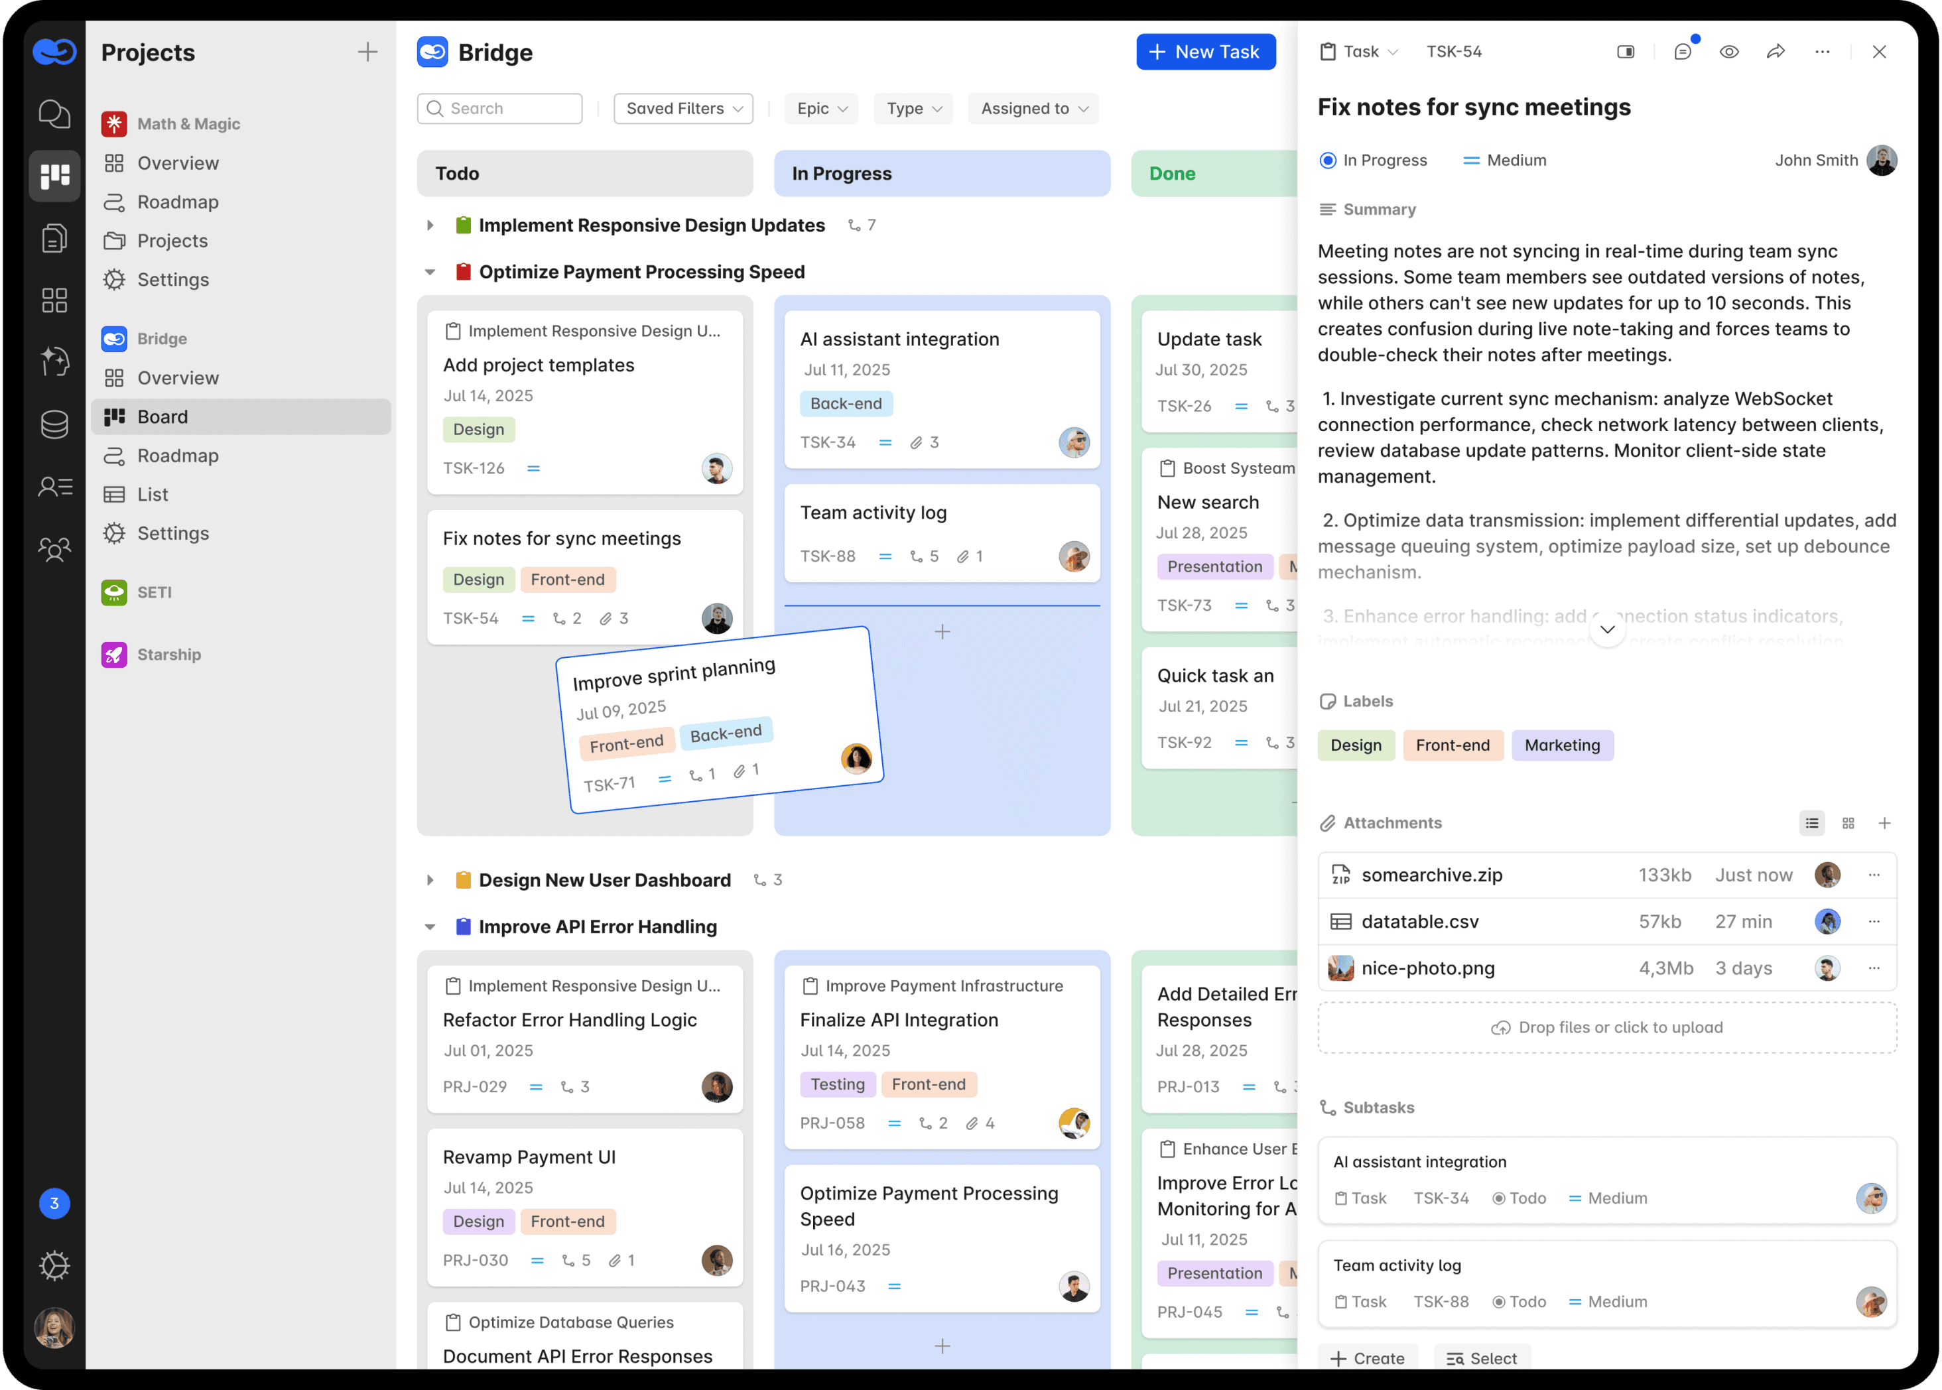Open more options for nice-photo.png
Image resolution: width=1942 pixels, height=1390 pixels.
(1874, 968)
